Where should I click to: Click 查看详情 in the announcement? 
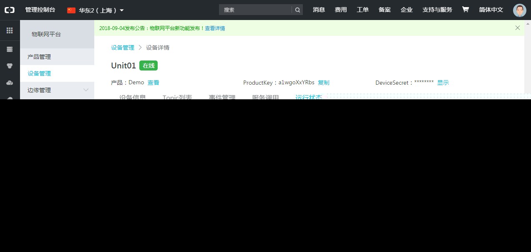tap(215, 28)
